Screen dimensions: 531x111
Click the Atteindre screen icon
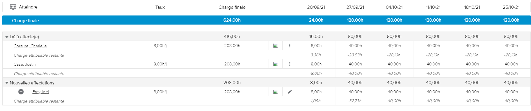(x=13, y=7)
